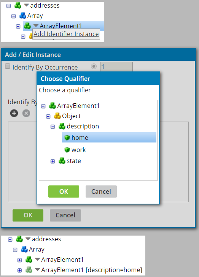Click the description node green cubes icon
The image size is (199, 277).
pos(62,126)
